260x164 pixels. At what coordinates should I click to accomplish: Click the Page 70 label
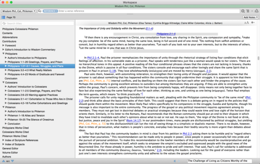(11, 17)
